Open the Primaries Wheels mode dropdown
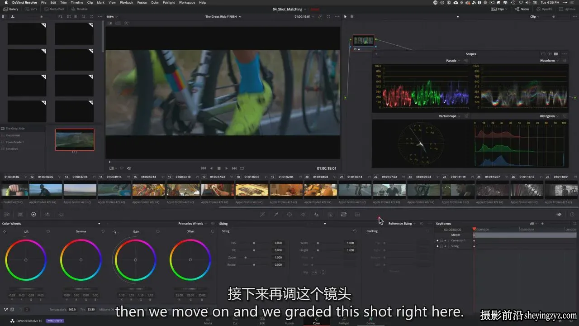579x326 pixels. [x=193, y=224]
